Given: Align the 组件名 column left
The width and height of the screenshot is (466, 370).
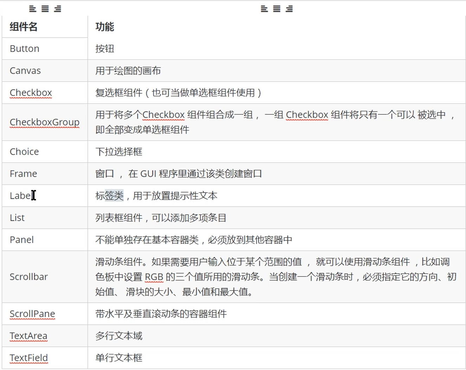Looking at the screenshot, I should (33, 9).
